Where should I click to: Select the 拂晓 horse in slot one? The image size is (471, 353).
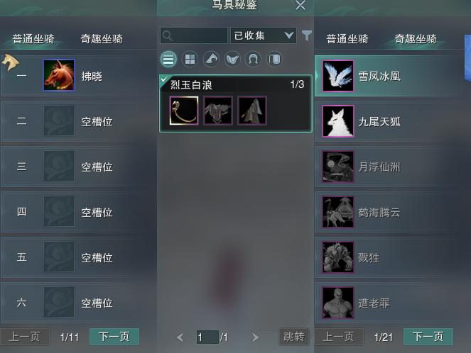(x=78, y=75)
